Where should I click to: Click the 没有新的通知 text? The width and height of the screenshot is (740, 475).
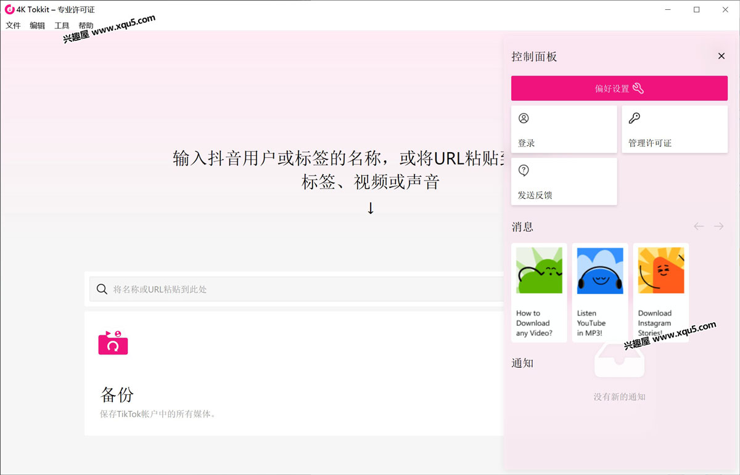[x=619, y=397]
